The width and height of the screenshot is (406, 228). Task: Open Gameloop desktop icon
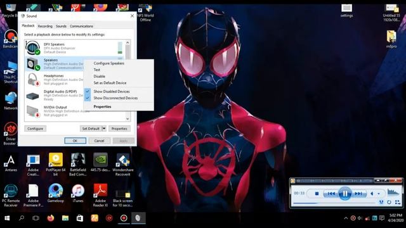pos(56,194)
